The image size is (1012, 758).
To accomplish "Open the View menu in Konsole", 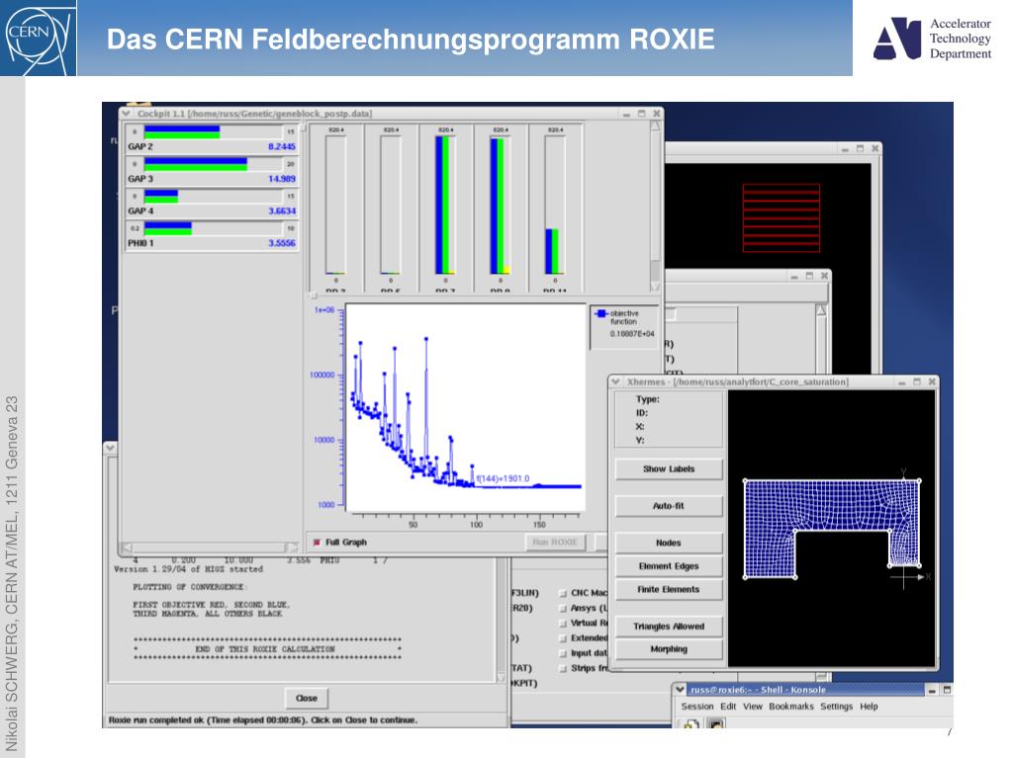I will (753, 707).
